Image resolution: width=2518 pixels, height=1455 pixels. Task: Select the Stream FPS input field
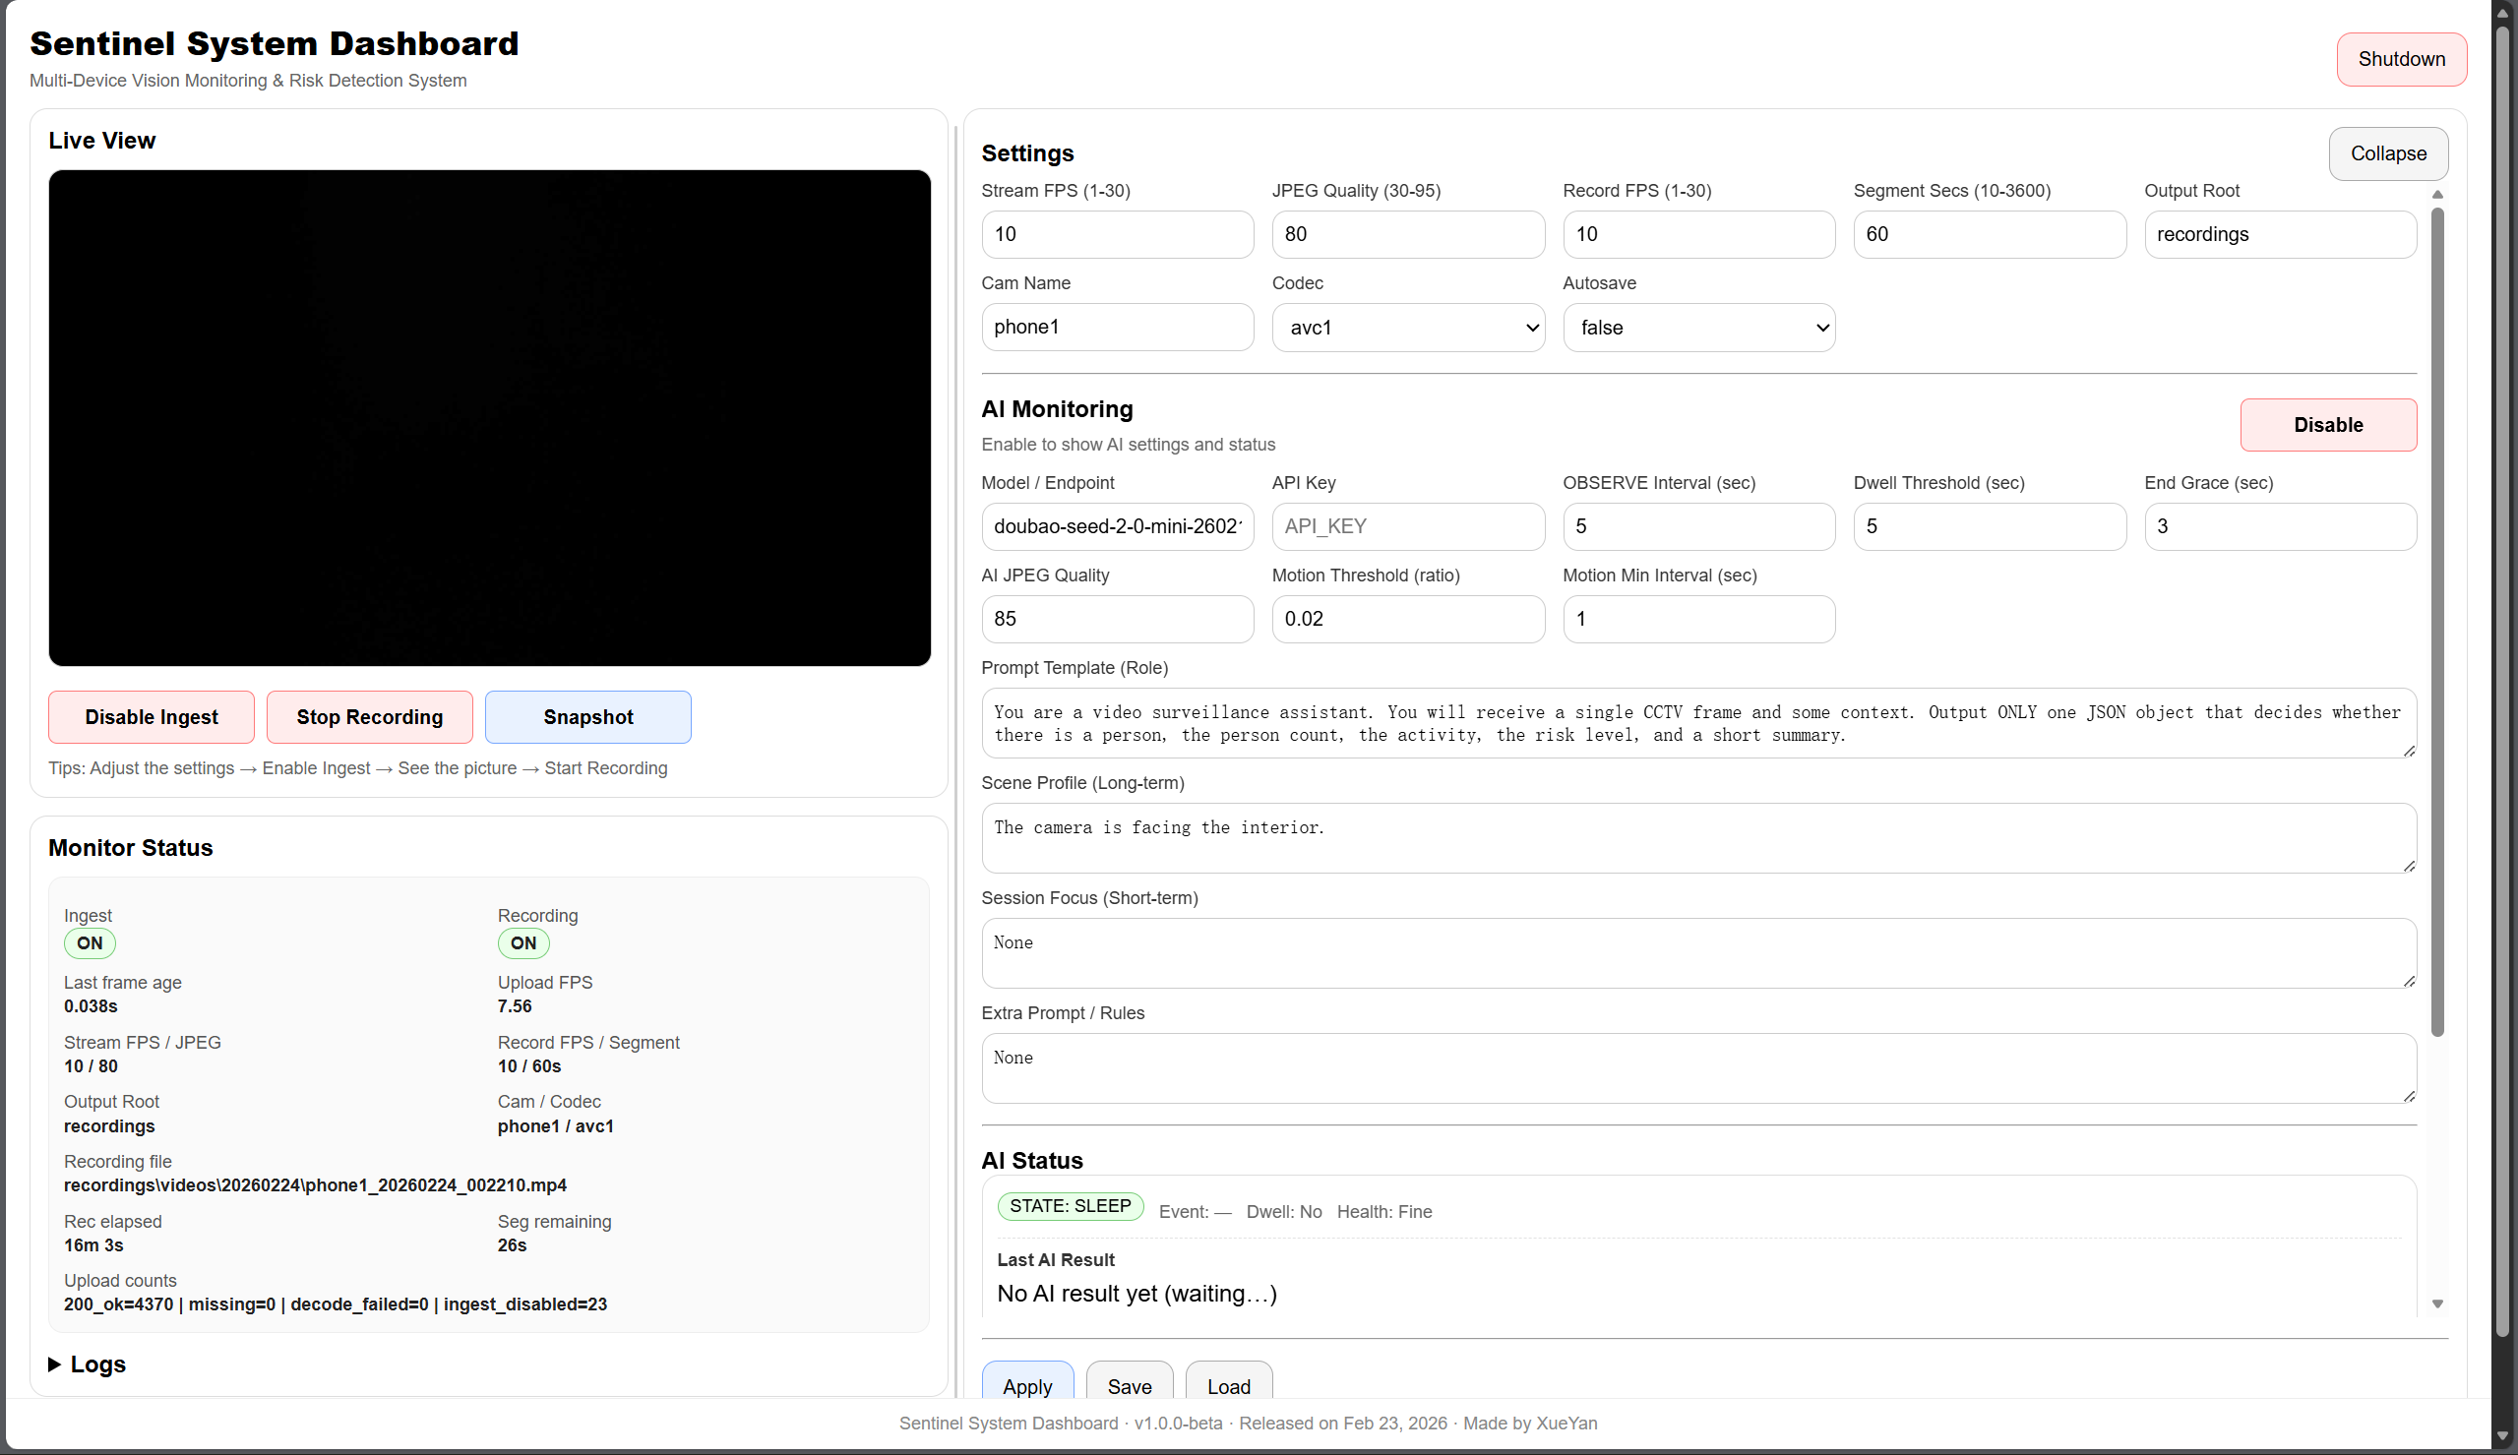point(1117,234)
